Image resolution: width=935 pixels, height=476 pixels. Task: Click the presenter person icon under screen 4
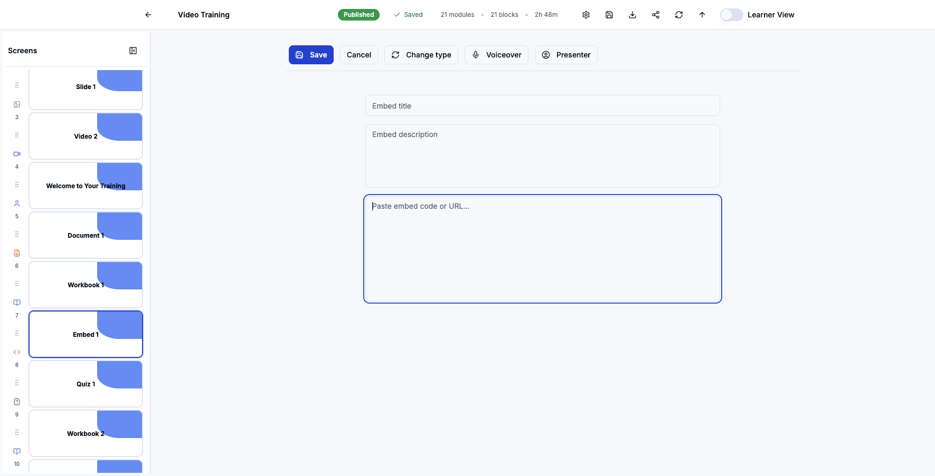coord(16,203)
